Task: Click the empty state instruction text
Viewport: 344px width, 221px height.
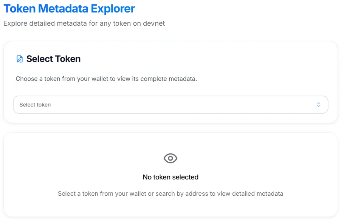Action: tap(170, 193)
